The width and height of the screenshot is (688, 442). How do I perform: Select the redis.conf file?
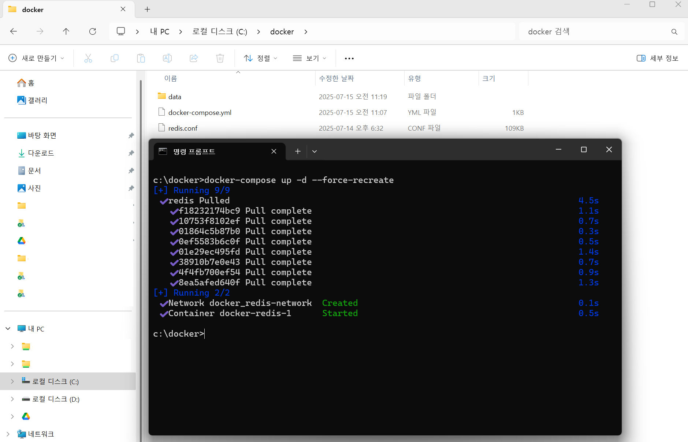[x=183, y=128]
